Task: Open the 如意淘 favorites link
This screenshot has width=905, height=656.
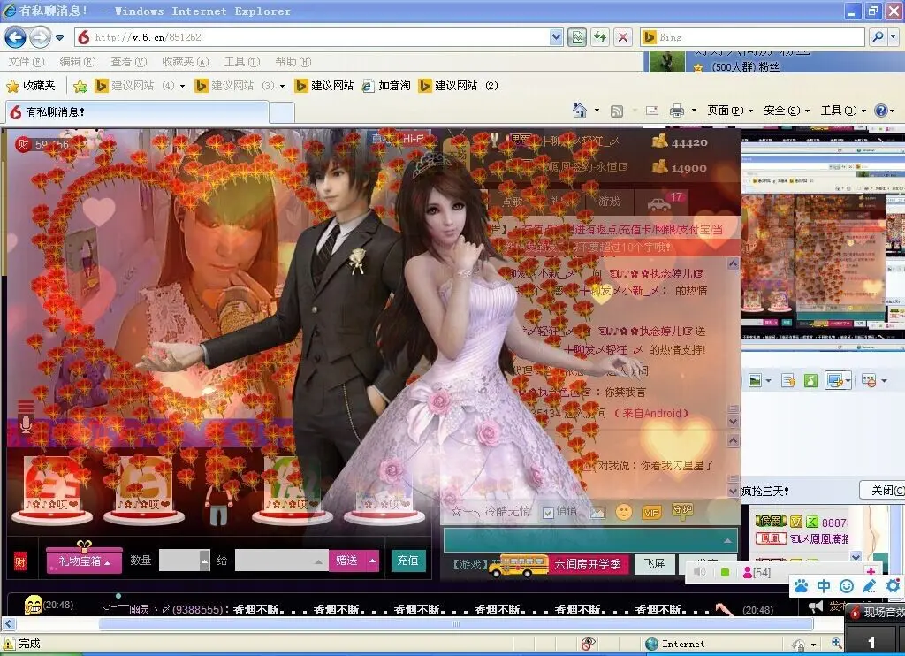Action: click(x=386, y=86)
